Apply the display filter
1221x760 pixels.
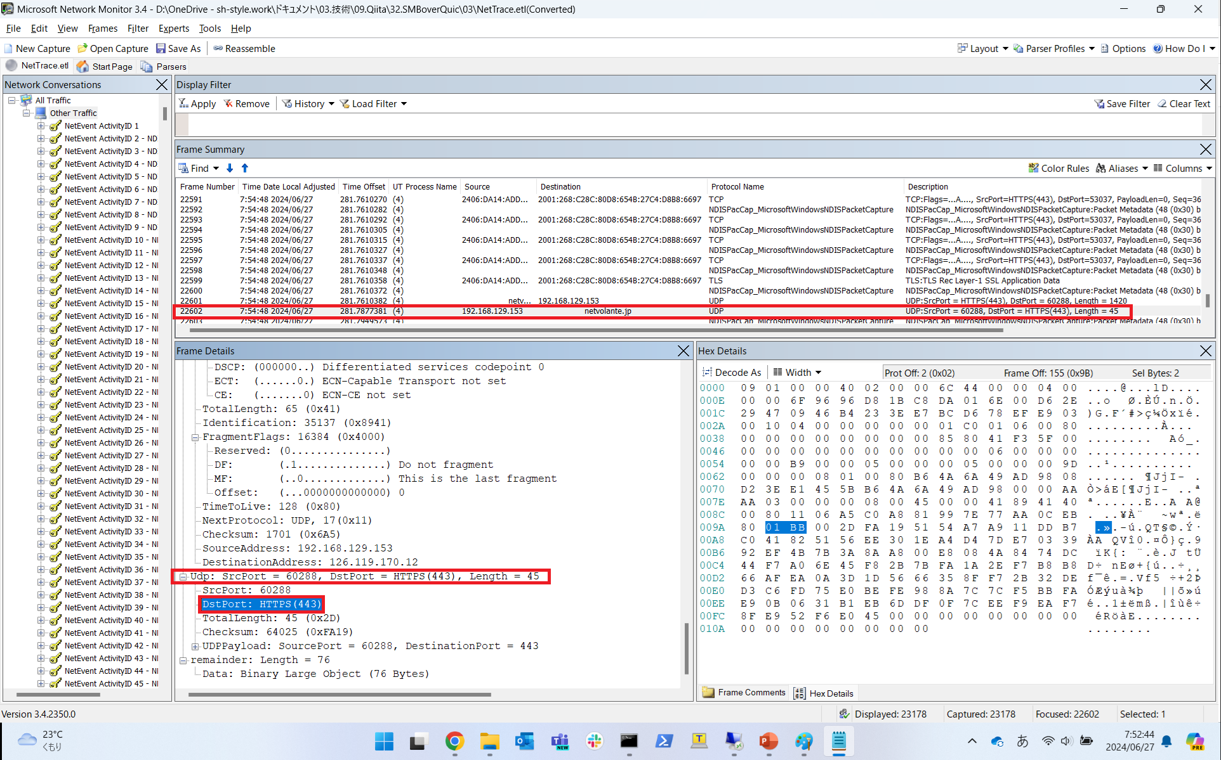(x=197, y=104)
